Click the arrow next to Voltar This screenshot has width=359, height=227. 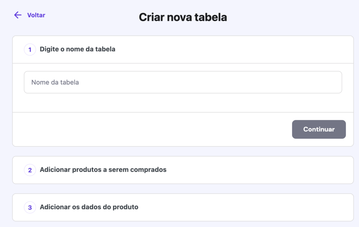[x=18, y=15]
